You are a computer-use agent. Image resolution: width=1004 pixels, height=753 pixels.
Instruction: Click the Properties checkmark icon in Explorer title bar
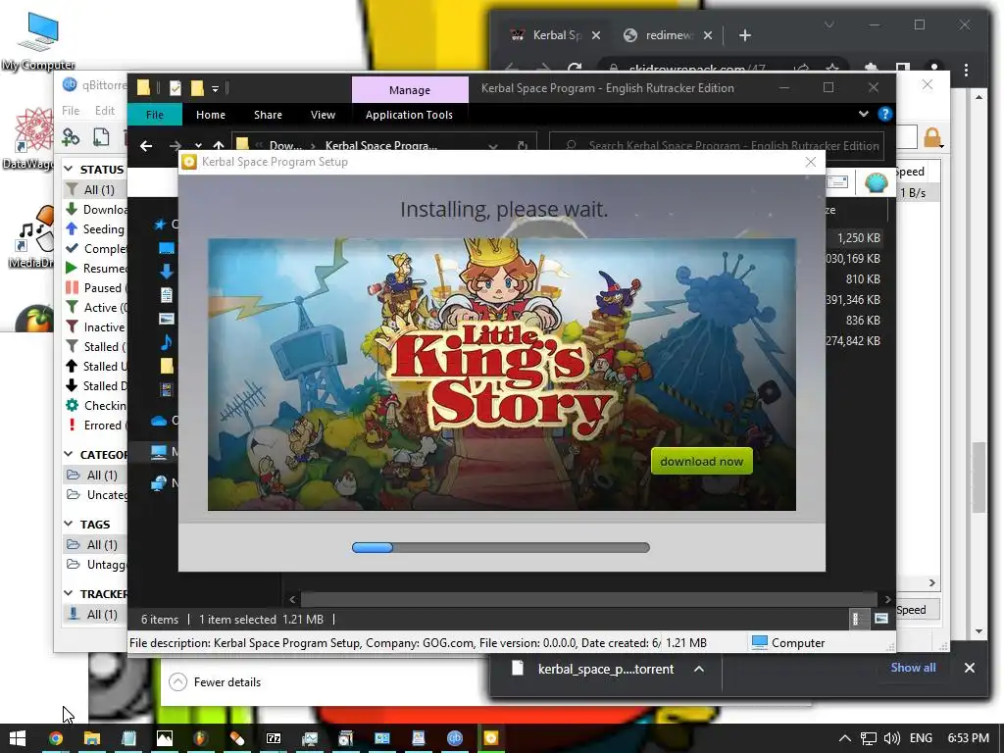coord(176,88)
